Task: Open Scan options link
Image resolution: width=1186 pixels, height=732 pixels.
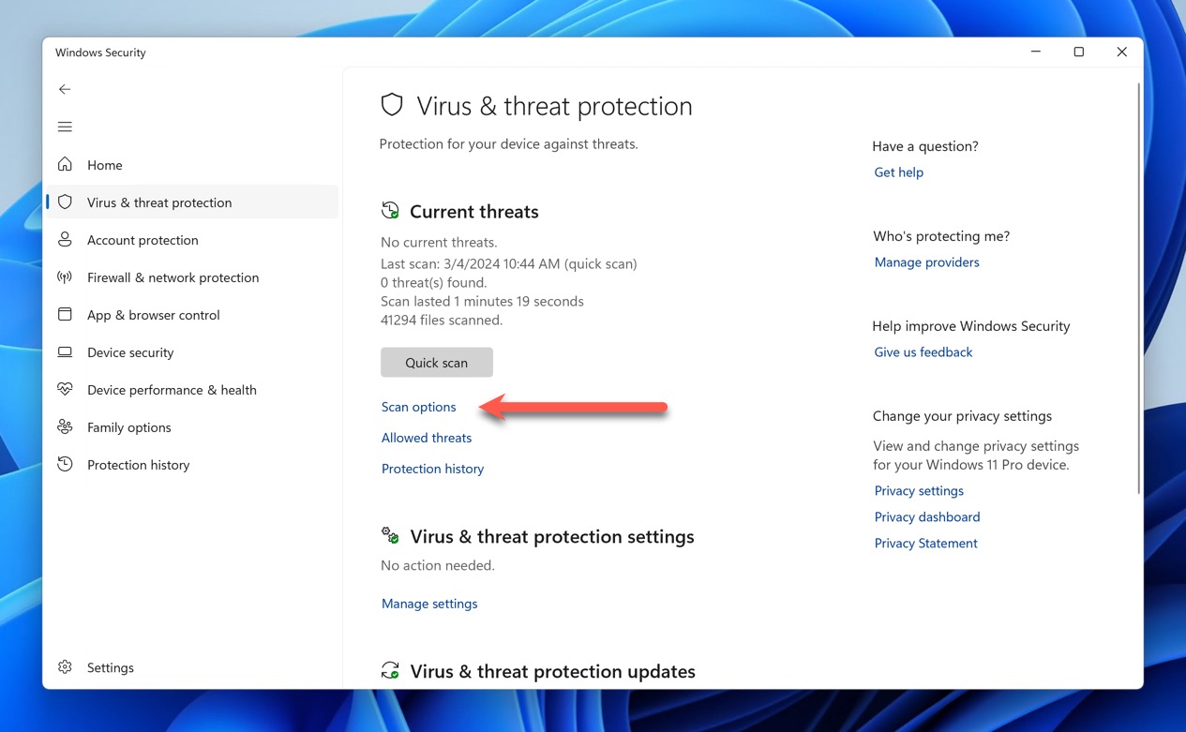Action: [x=419, y=407]
